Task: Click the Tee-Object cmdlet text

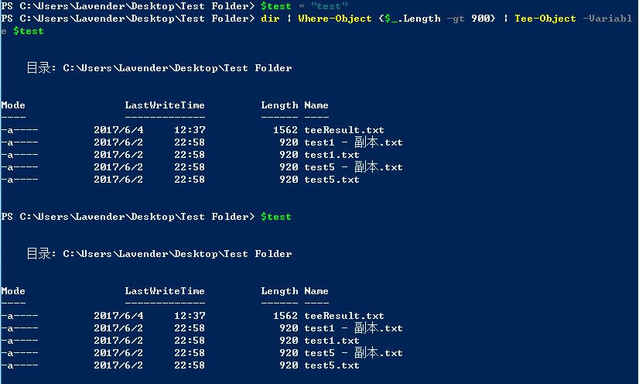Action: 545,19
